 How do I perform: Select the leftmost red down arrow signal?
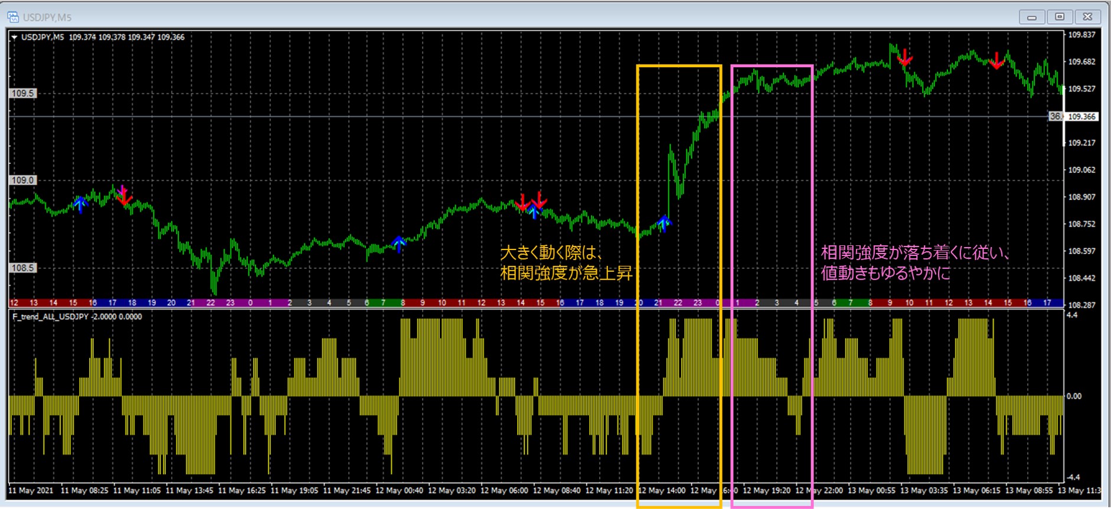(123, 195)
